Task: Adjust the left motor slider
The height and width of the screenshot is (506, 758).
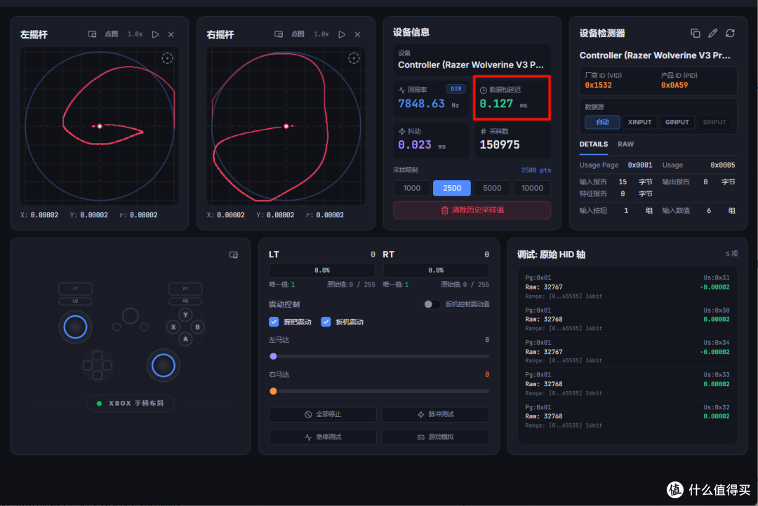Action: [x=379, y=356]
